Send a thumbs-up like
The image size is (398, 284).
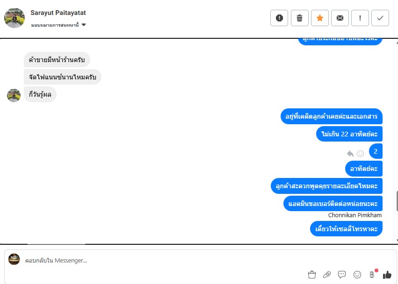coord(387,274)
